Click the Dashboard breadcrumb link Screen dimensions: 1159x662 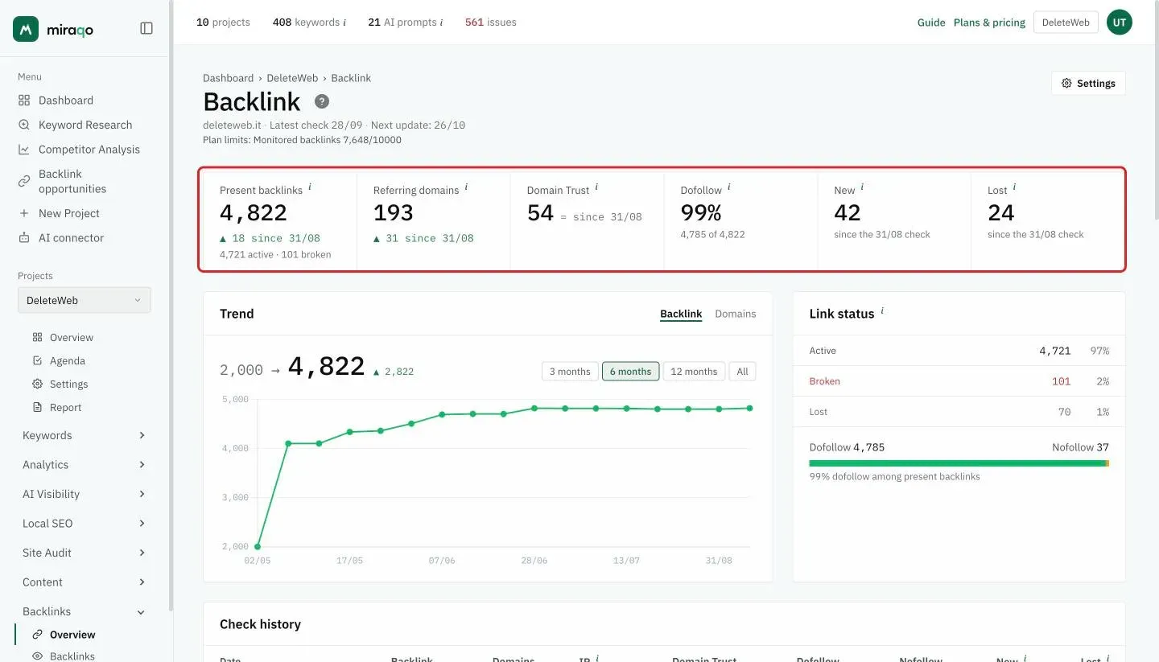[228, 78]
